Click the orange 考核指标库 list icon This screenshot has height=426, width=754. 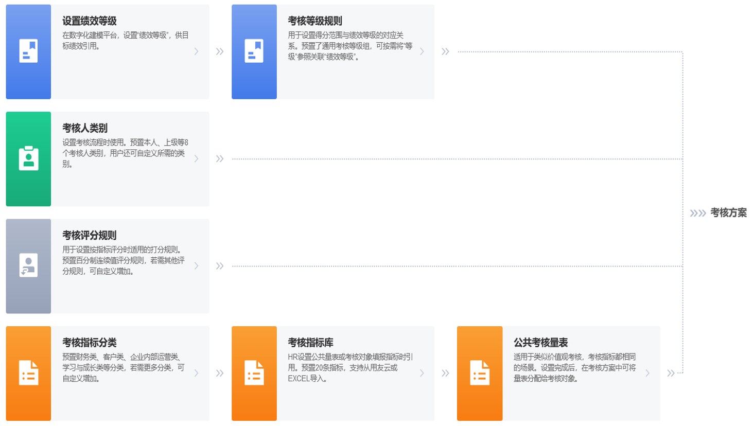254,372
